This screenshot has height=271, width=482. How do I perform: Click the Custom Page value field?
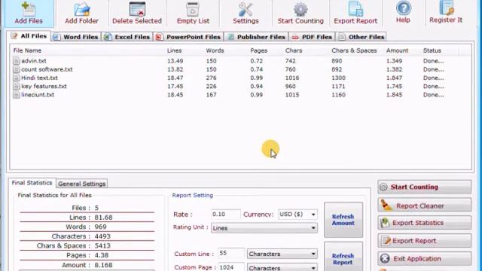[231, 267]
